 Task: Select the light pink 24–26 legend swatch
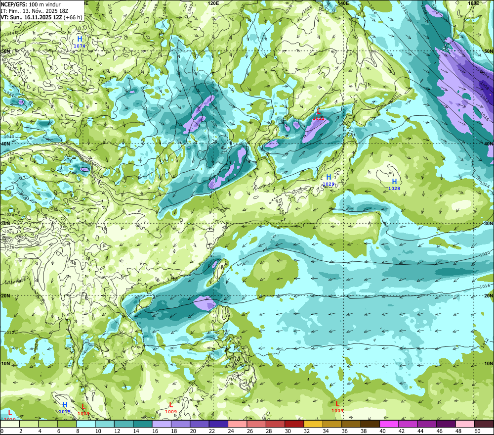pyautogui.click(x=238, y=424)
